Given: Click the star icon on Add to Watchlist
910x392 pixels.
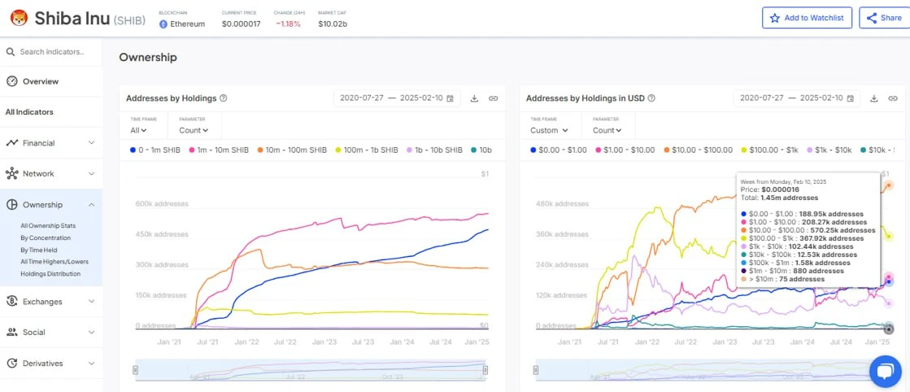Looking at the screenshot, I should click(x=775, y=18).
